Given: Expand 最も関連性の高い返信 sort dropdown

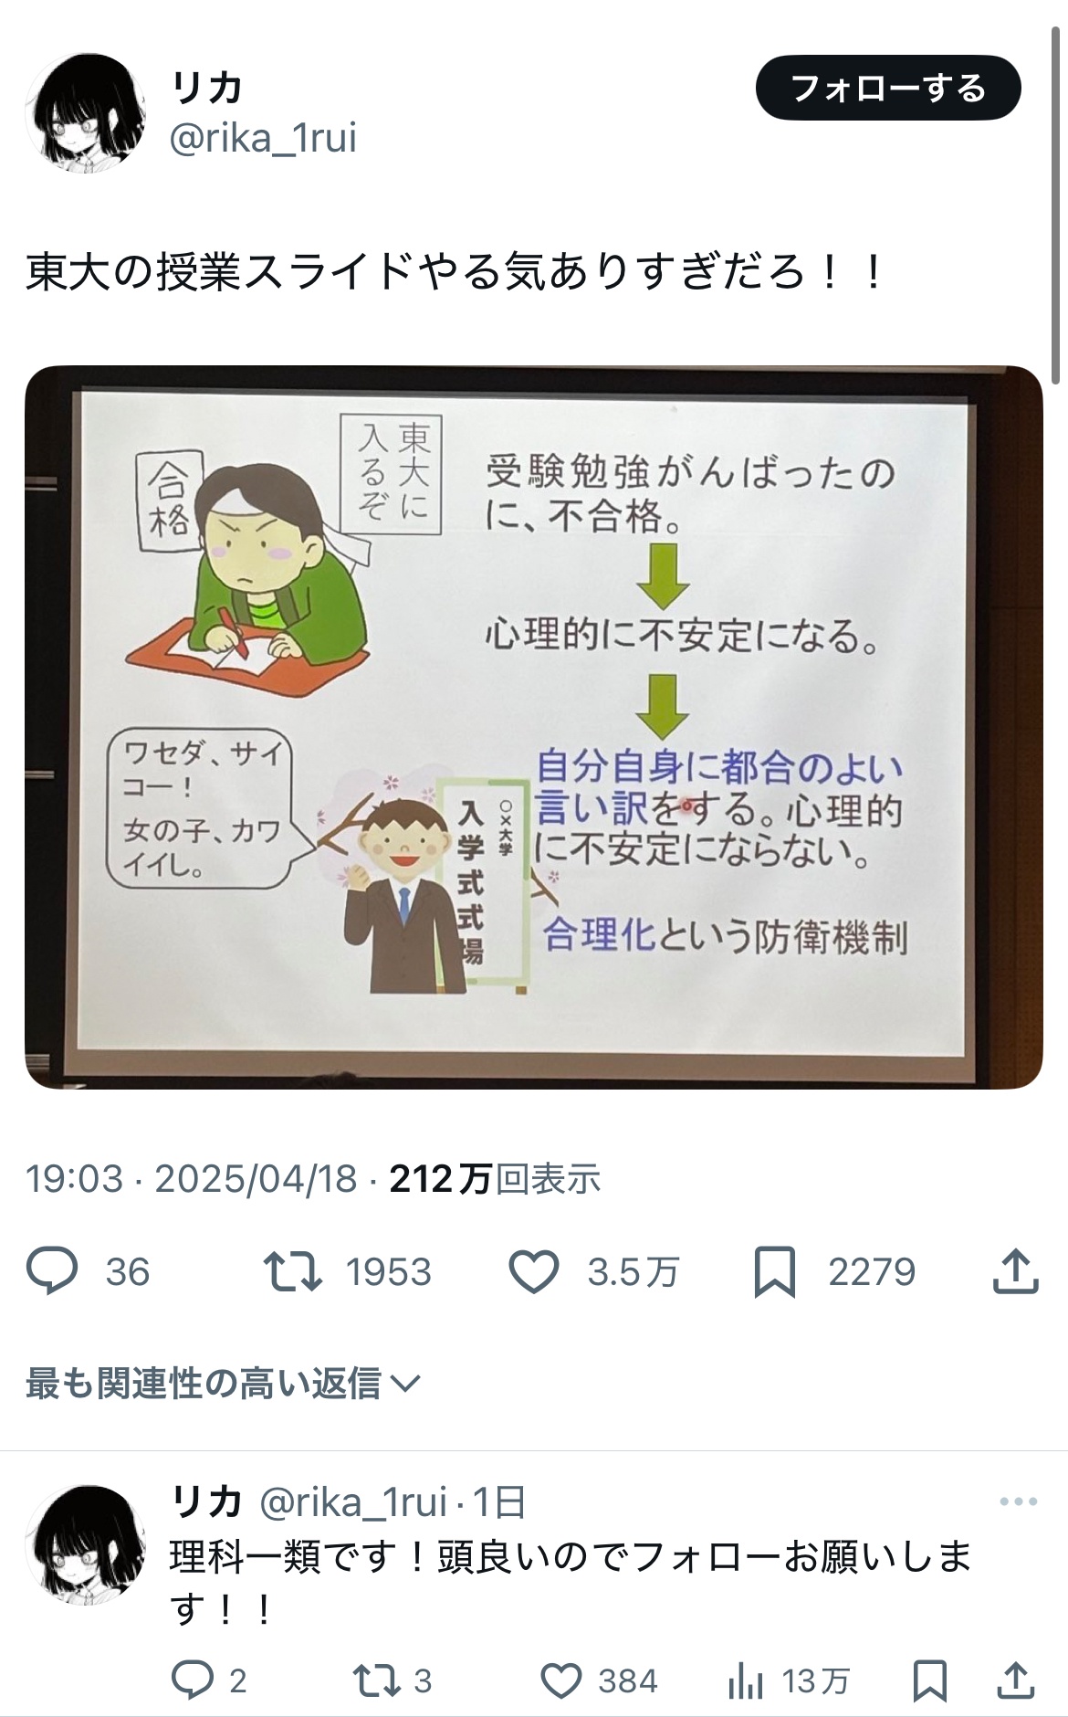Looking at the screenshot, I should point(223,1383).
